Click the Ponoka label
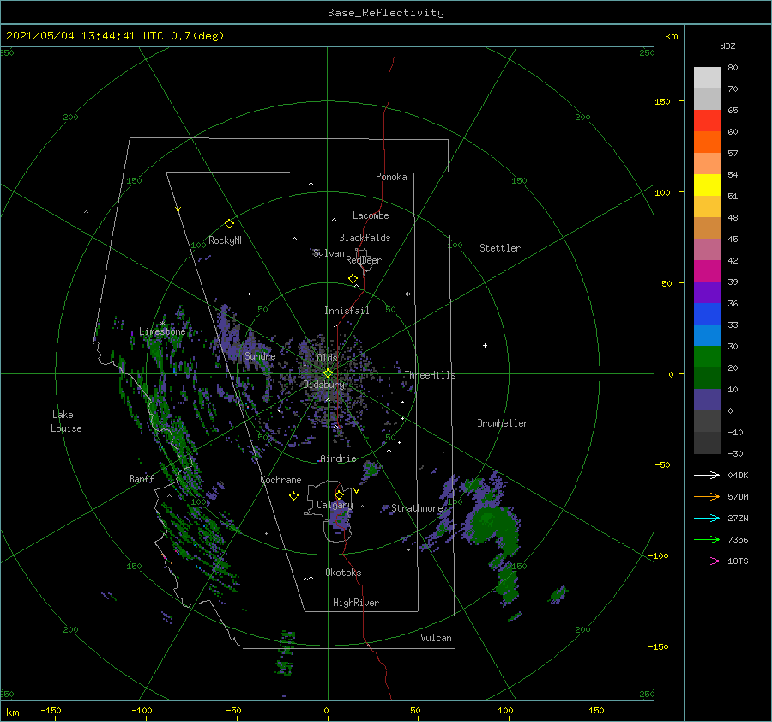The image size is (772, 722). (391, 177)
